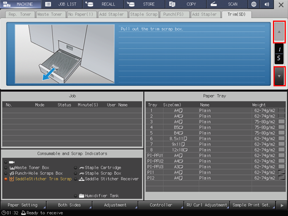
Task: Open the Paper Setting menu
Action: [x=23, y=205]
